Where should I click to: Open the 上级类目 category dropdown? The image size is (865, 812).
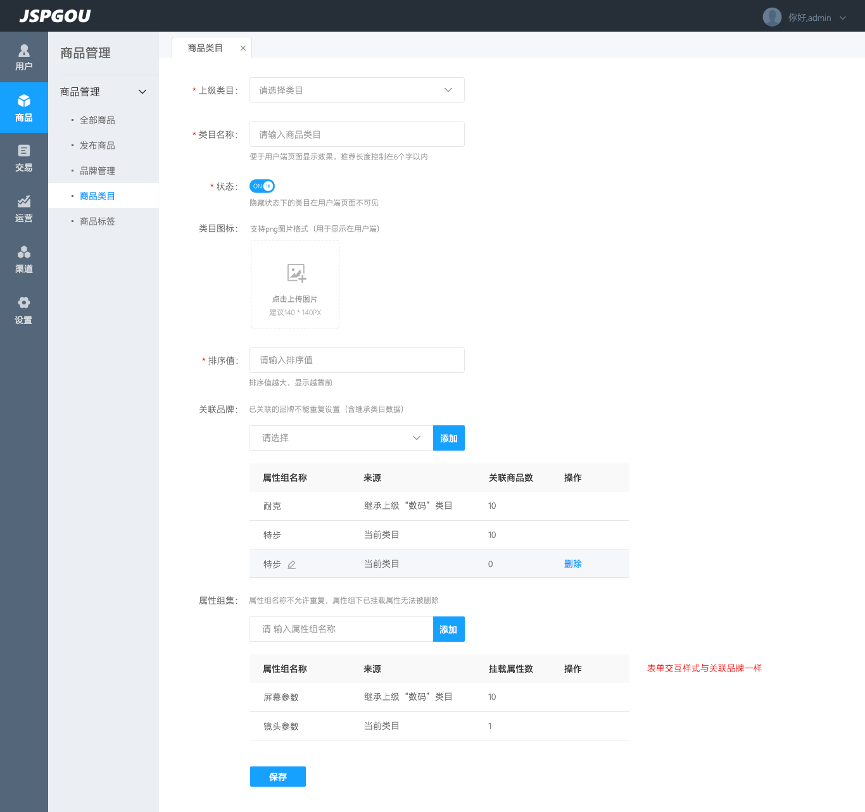357,90
